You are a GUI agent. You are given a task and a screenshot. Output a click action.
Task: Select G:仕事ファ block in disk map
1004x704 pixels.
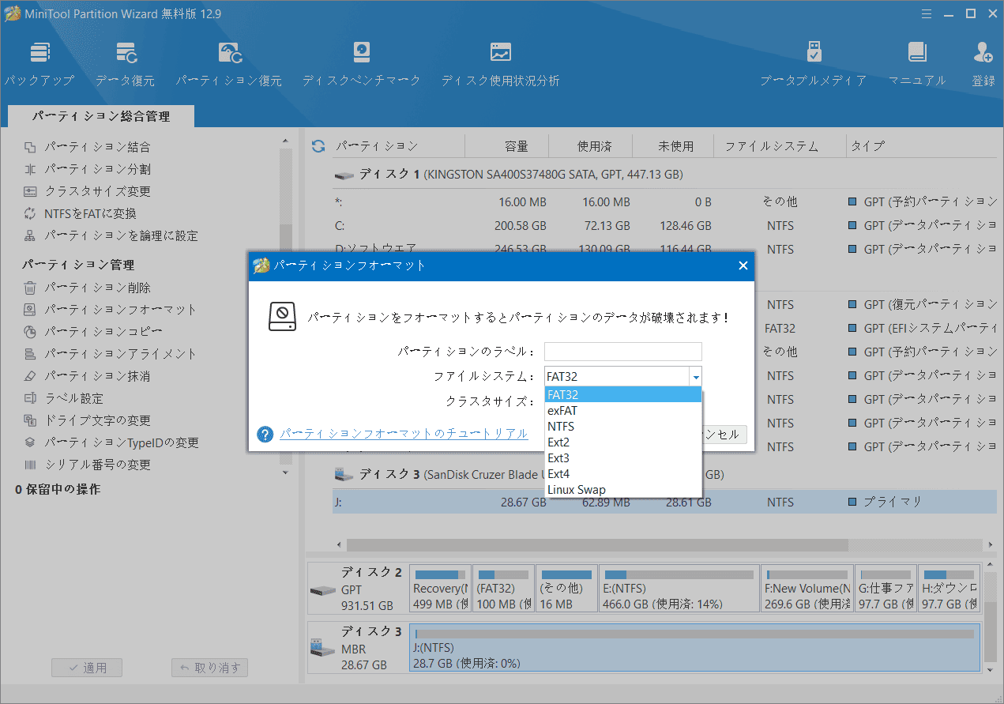886,589
